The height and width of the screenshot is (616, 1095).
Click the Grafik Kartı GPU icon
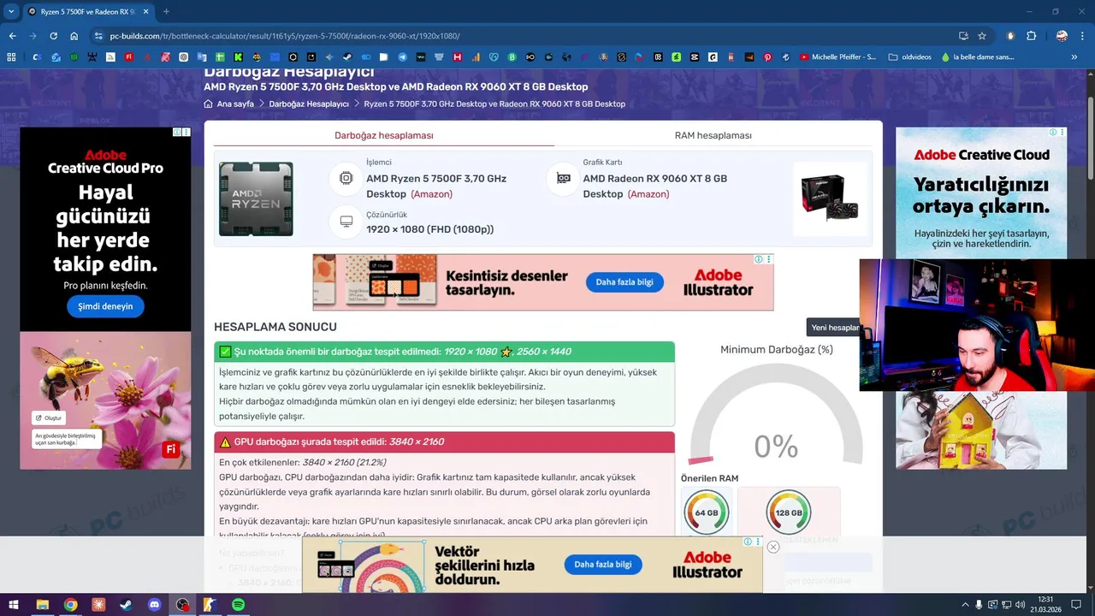(563, 178)
